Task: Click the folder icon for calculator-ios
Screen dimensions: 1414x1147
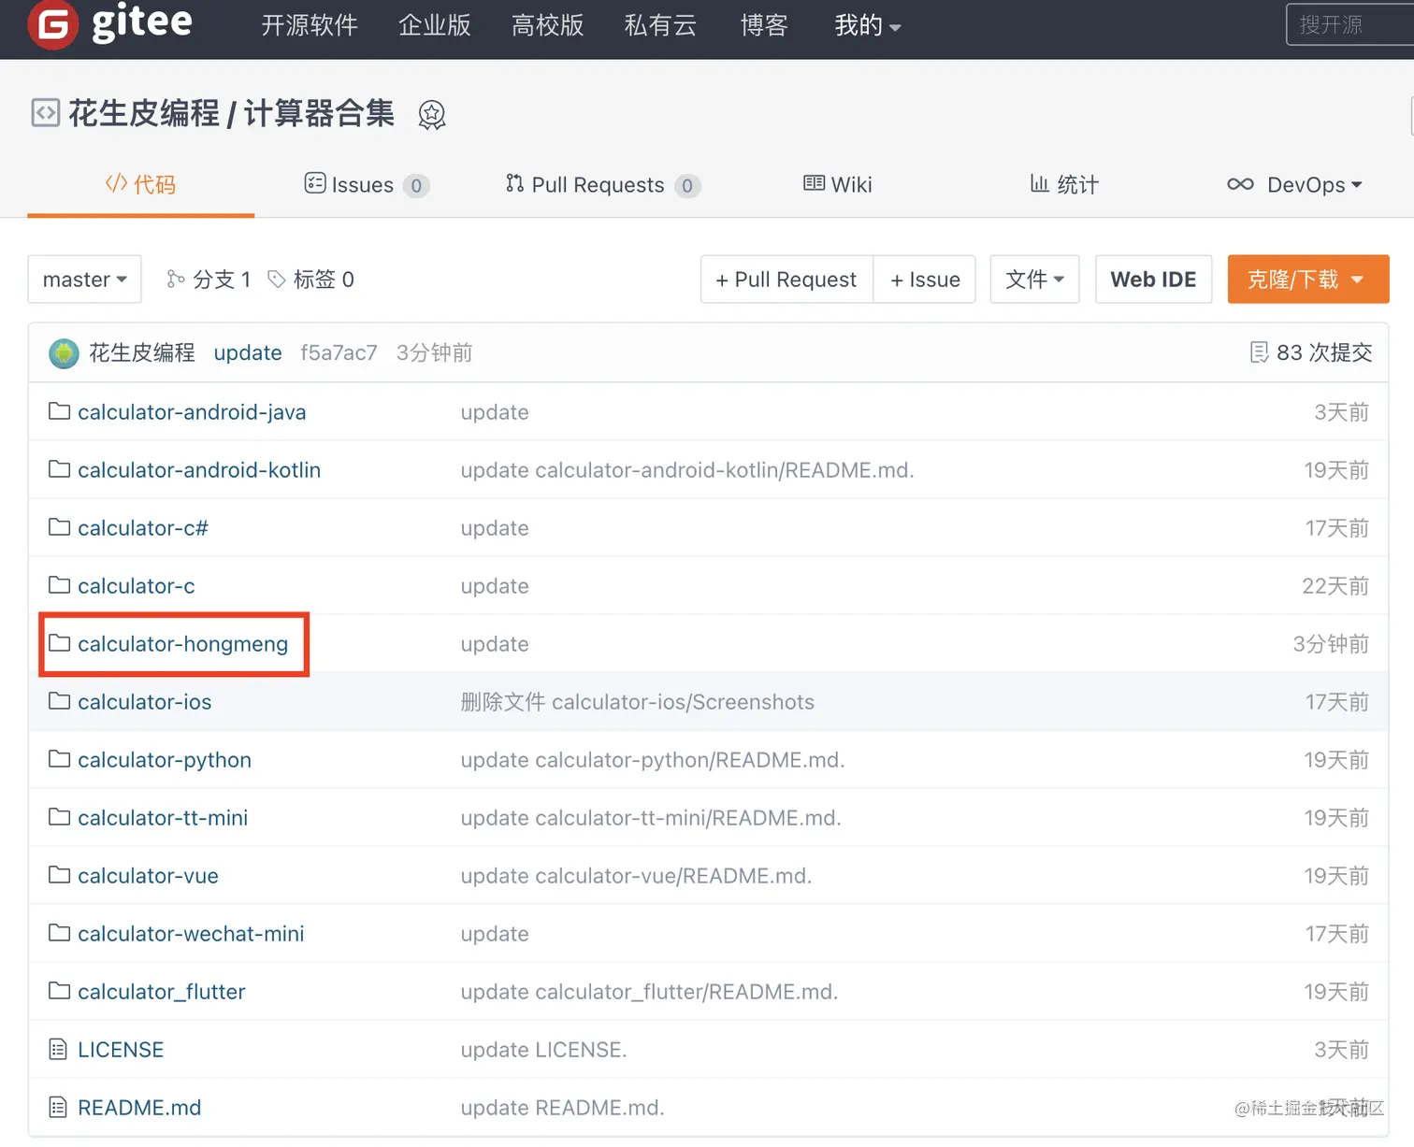Action: tap(59, 701)
